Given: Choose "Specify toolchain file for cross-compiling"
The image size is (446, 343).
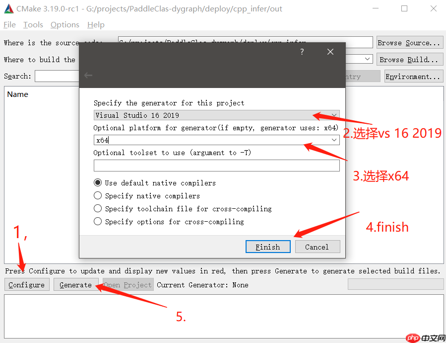Looking at the screenshot, I should [98, 208].
